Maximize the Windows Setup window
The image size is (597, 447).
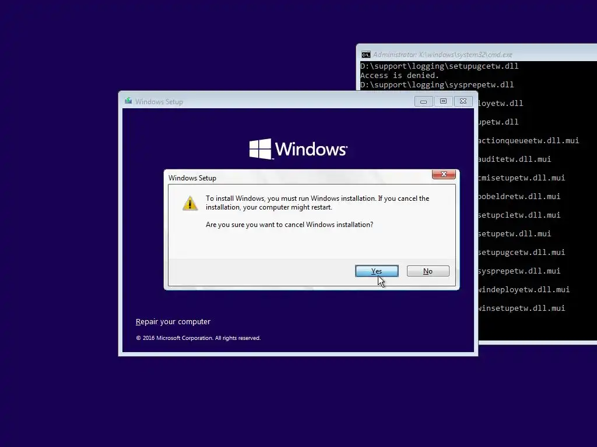[443, 101]
